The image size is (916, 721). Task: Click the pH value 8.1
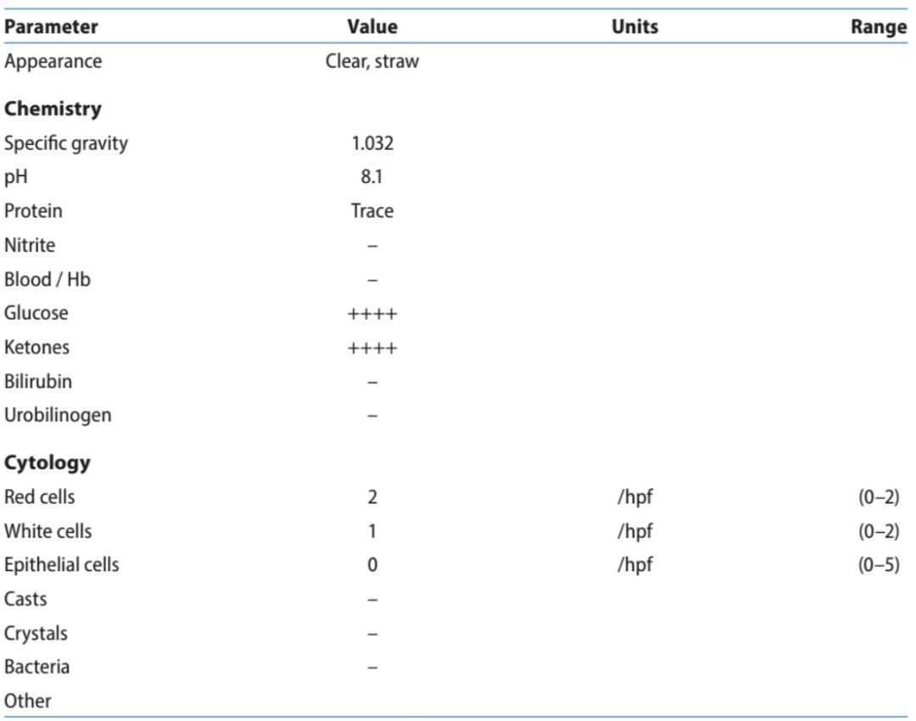tap(372, 178)
